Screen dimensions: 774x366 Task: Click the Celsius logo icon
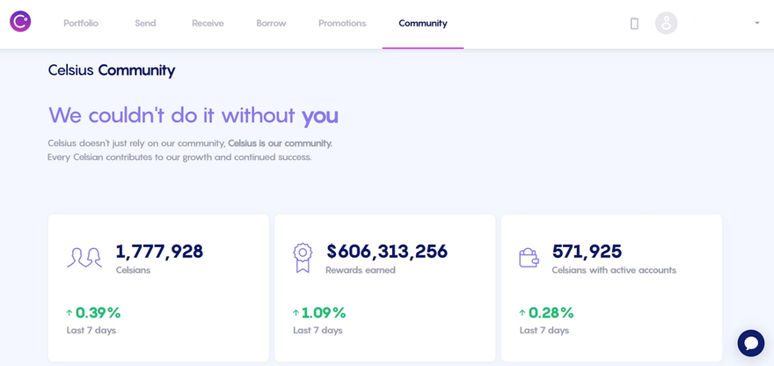coord(20,21)
